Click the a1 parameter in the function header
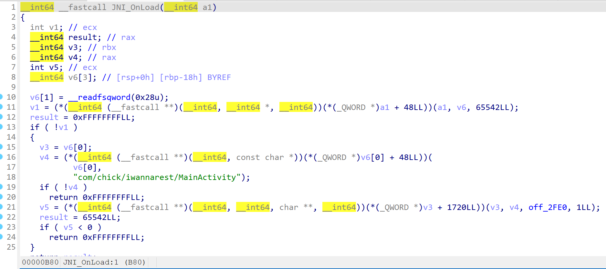The height and width of the screenshot is (269, 606). [207, 7]
